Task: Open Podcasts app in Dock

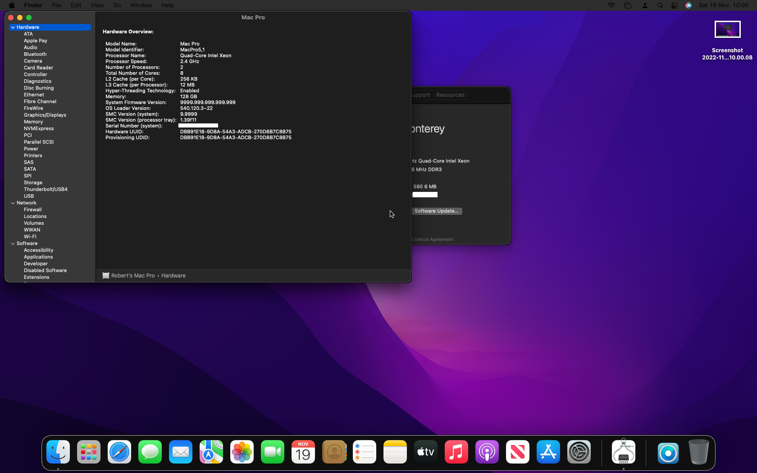Action: tap(487, 452)
